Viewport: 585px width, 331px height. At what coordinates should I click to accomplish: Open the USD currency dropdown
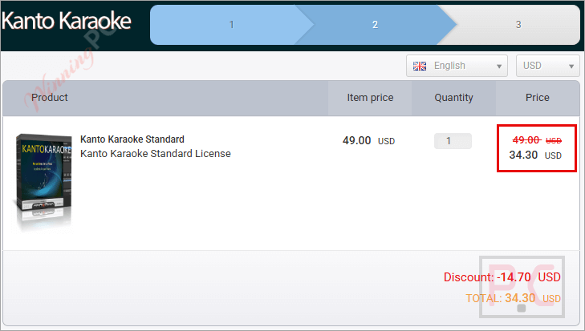click(x=548, y=66)
